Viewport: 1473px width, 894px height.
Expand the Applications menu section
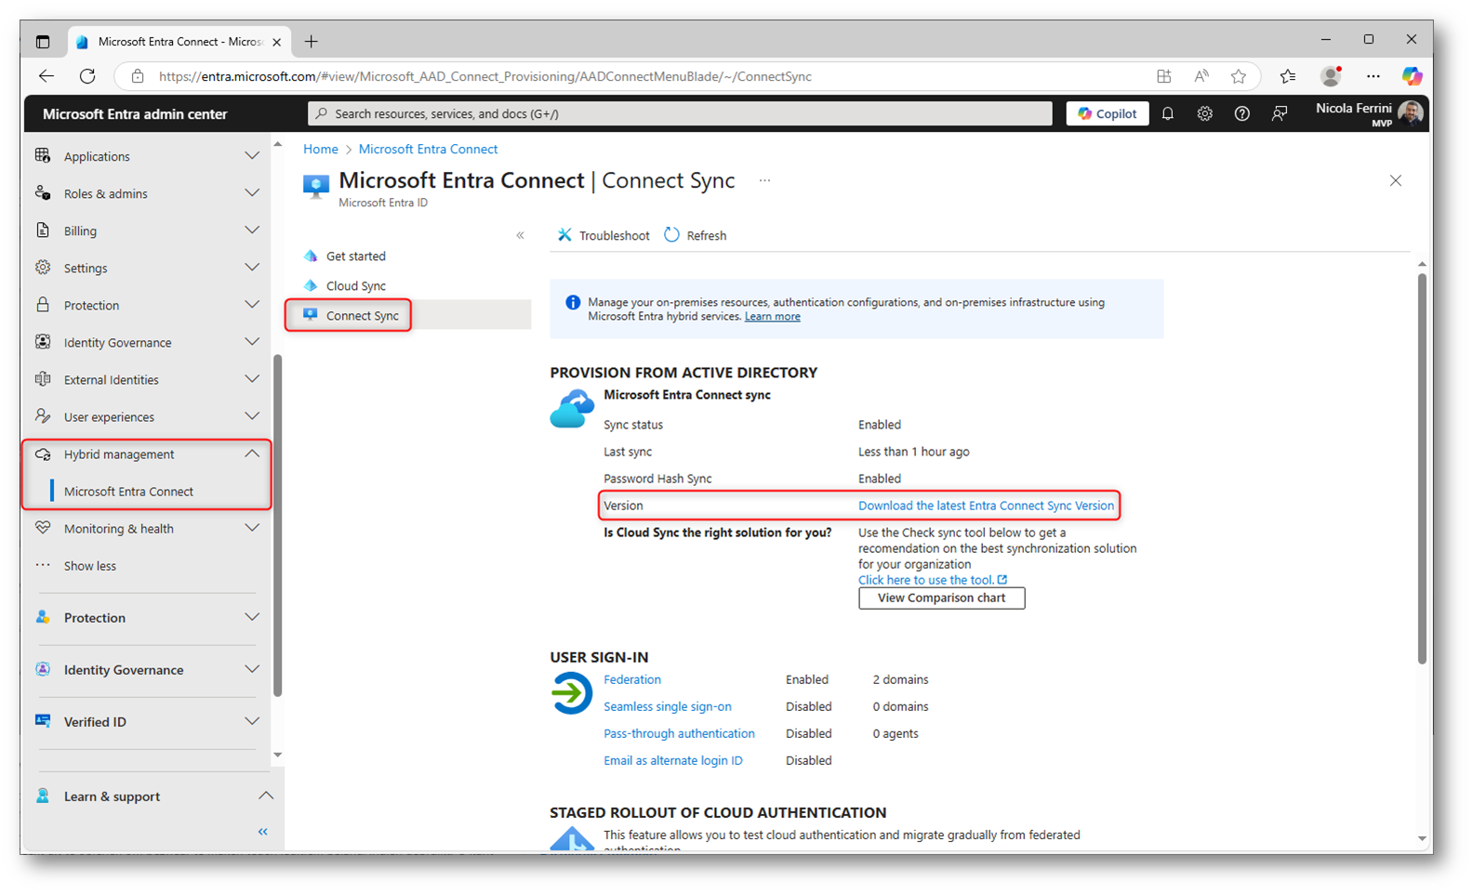pos(147,156)
